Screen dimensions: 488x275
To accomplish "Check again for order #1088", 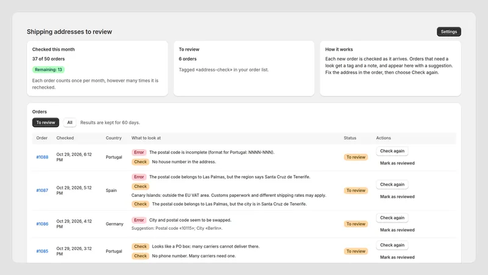I will coord(392,151).
